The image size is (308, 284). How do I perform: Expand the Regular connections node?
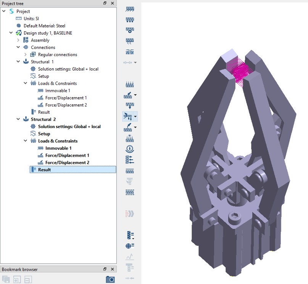coord(25,55)
